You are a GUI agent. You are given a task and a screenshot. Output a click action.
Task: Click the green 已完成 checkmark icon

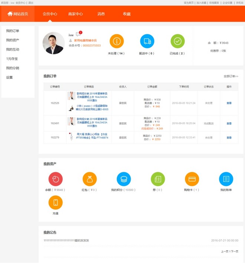click(177, 41)
